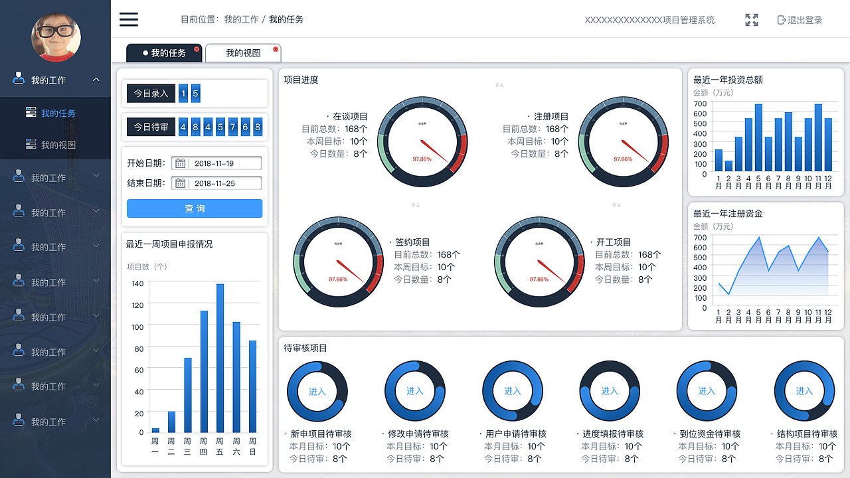Click 进入 in 到位资金待审核 ring
Viewport: 850px width, 478px height.
click(707, 391)
